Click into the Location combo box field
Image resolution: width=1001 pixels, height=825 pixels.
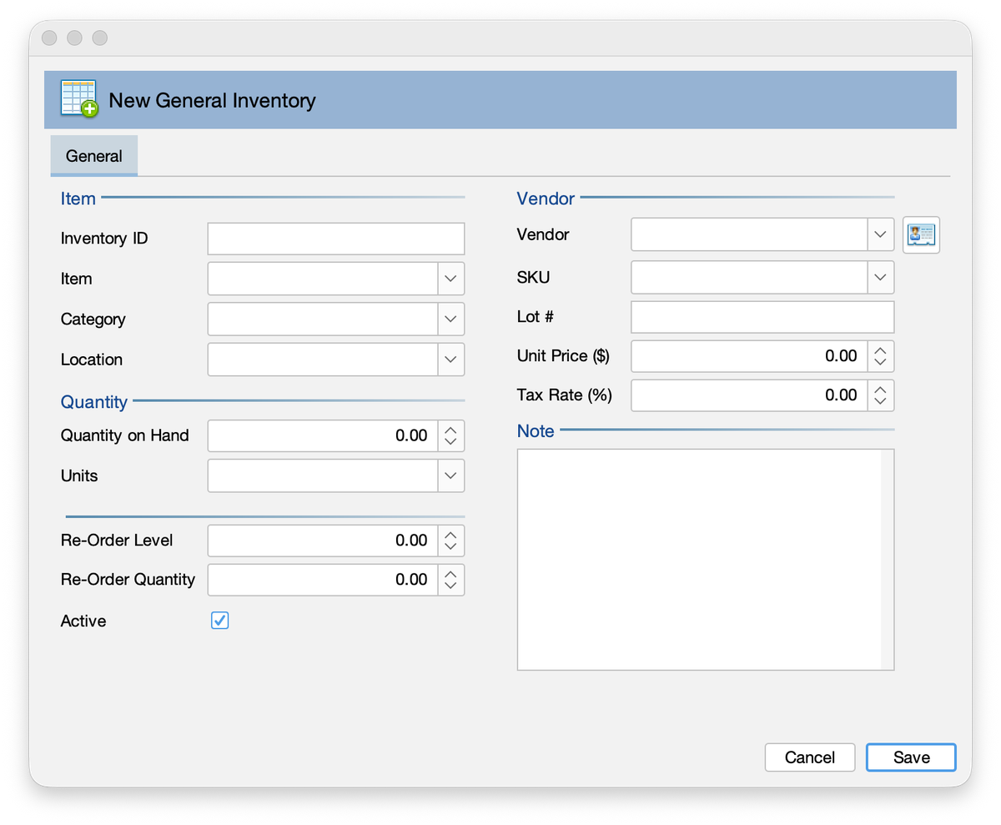(323, 360)
